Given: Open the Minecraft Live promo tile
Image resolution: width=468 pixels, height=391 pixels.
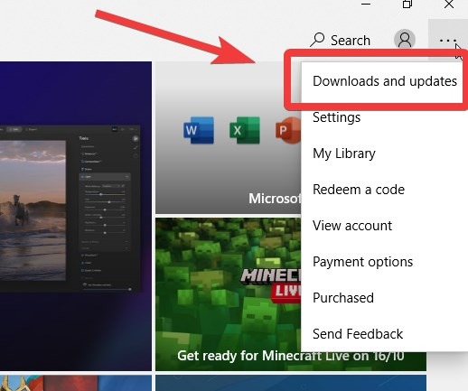Looking at the screenshot, I should 229,294.
